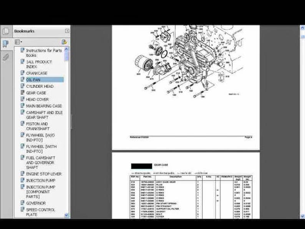Click the new bookmark icon
The width and height of the screenshot is (305, 229).
click(64, 42)
